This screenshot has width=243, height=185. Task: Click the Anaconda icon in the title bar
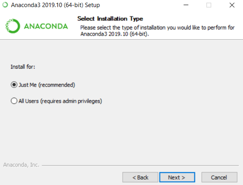(x=5, y=5)
